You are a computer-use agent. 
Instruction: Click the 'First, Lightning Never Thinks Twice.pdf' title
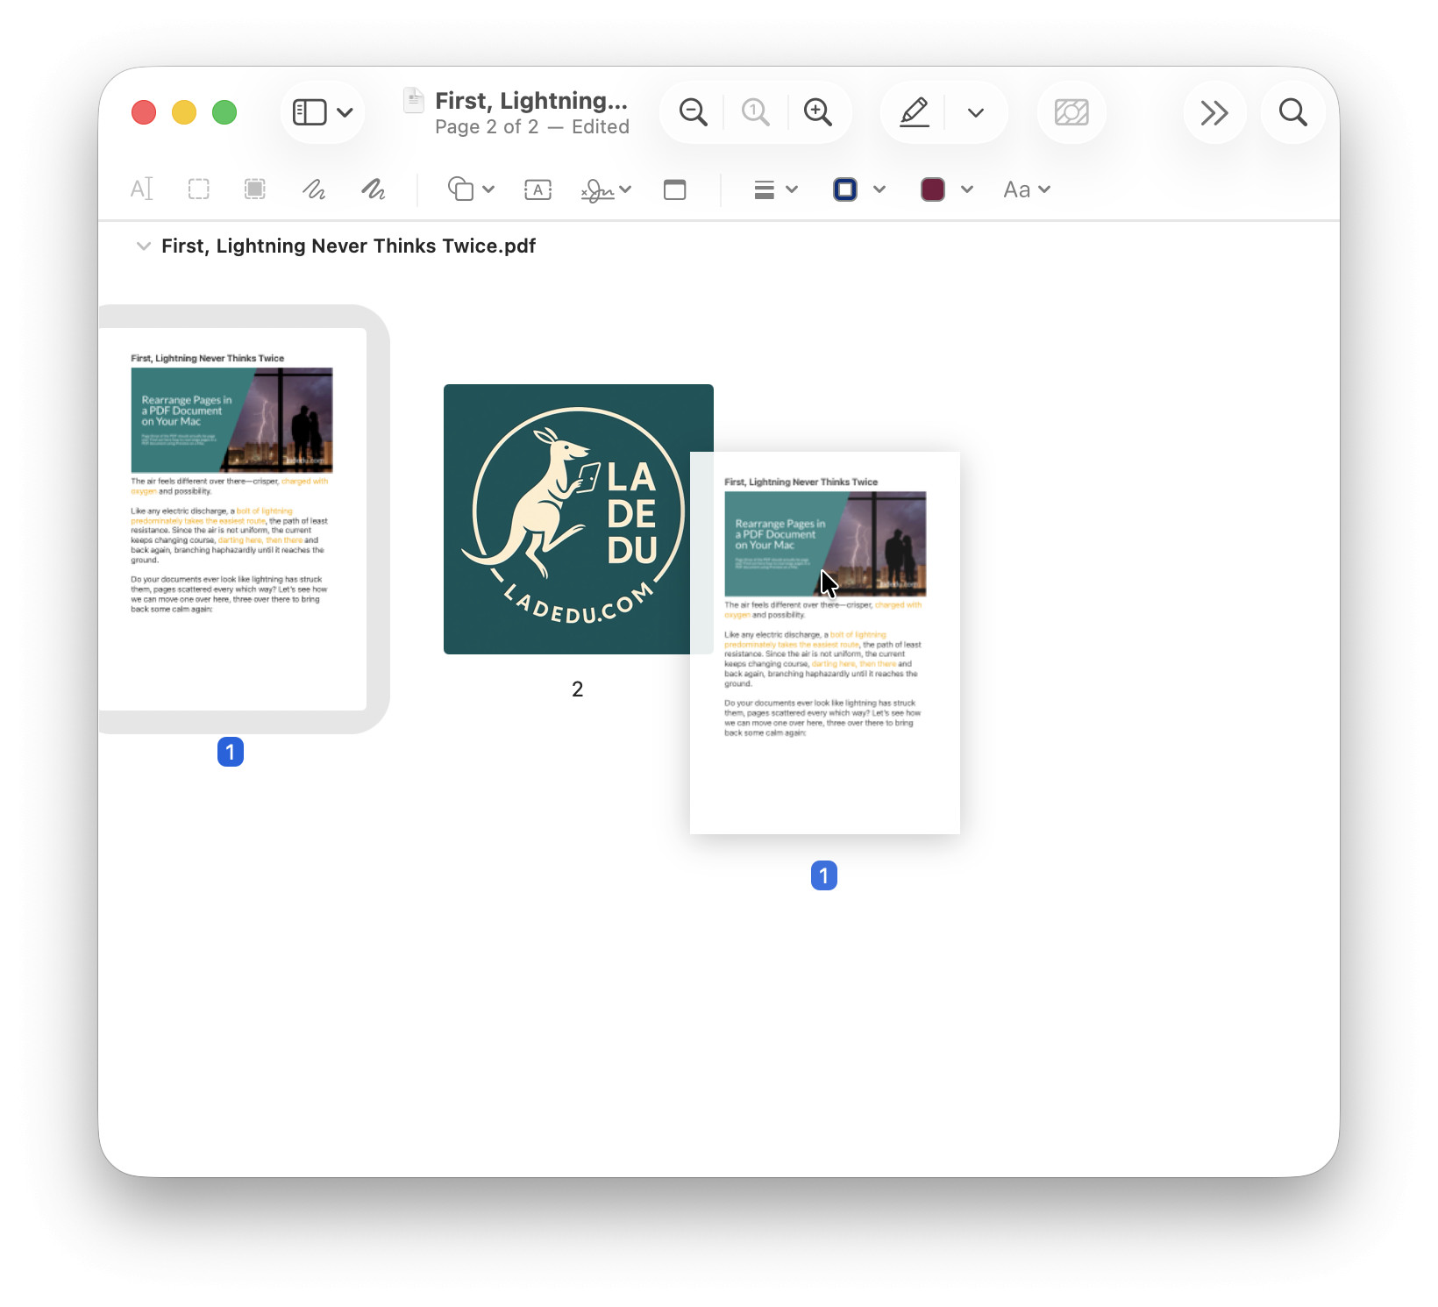[348, 246]
